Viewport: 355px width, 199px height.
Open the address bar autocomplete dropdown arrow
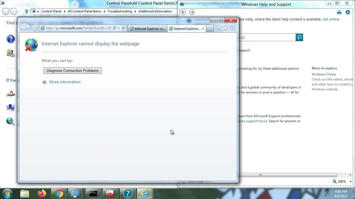click(119, 28)
